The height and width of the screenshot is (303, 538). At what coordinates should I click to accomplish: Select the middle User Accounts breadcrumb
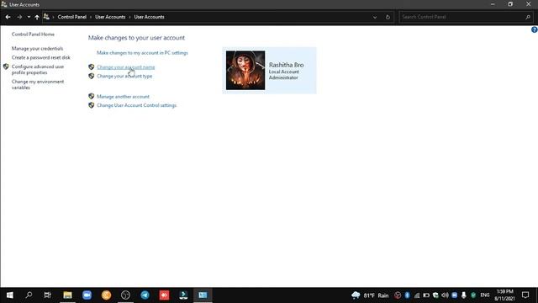tap(110, 17)
